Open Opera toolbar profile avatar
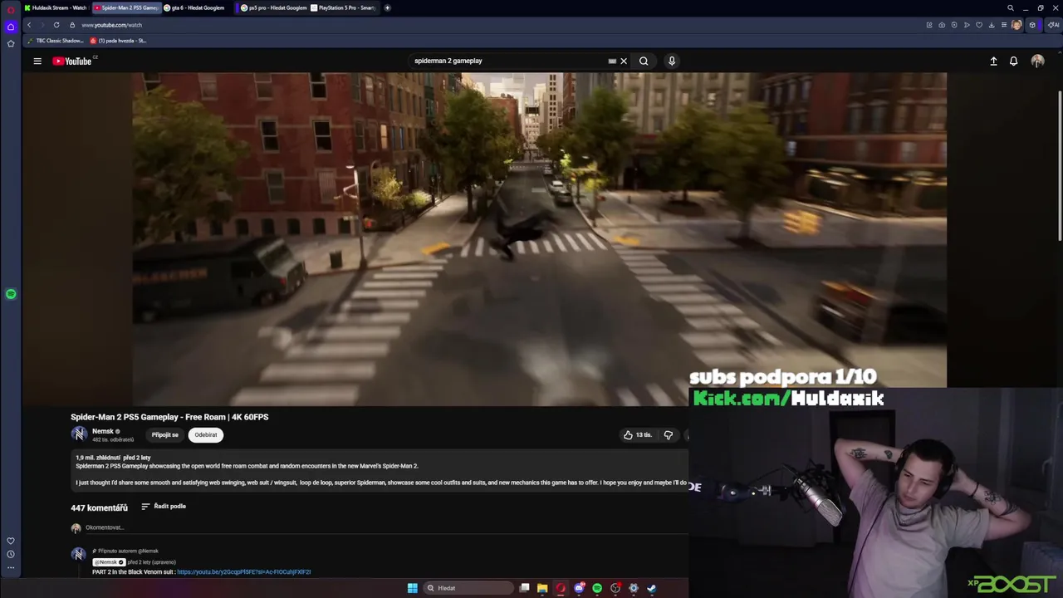The width and height of the screenshot is (1063, 598). click(x=1016, y=25)
